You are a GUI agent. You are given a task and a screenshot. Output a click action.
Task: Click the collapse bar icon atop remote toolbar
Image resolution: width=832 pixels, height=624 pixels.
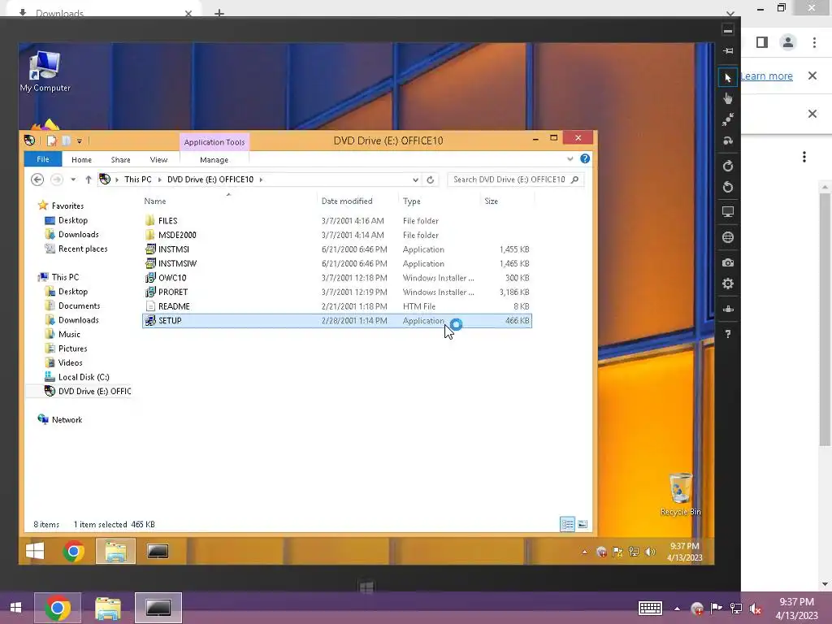click(727, 30)
